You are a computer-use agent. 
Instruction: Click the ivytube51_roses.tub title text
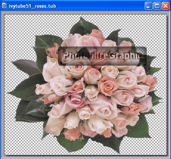[x=33, y=6]
